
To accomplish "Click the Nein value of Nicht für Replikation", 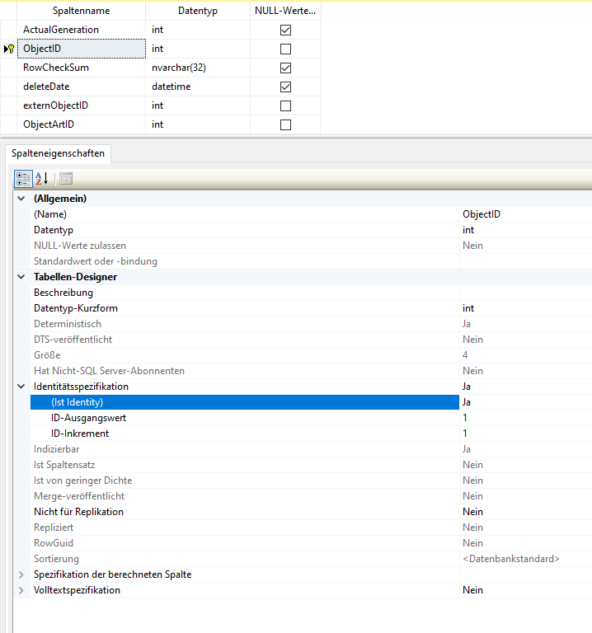I will pyautogui.click(x=526, y=512).
